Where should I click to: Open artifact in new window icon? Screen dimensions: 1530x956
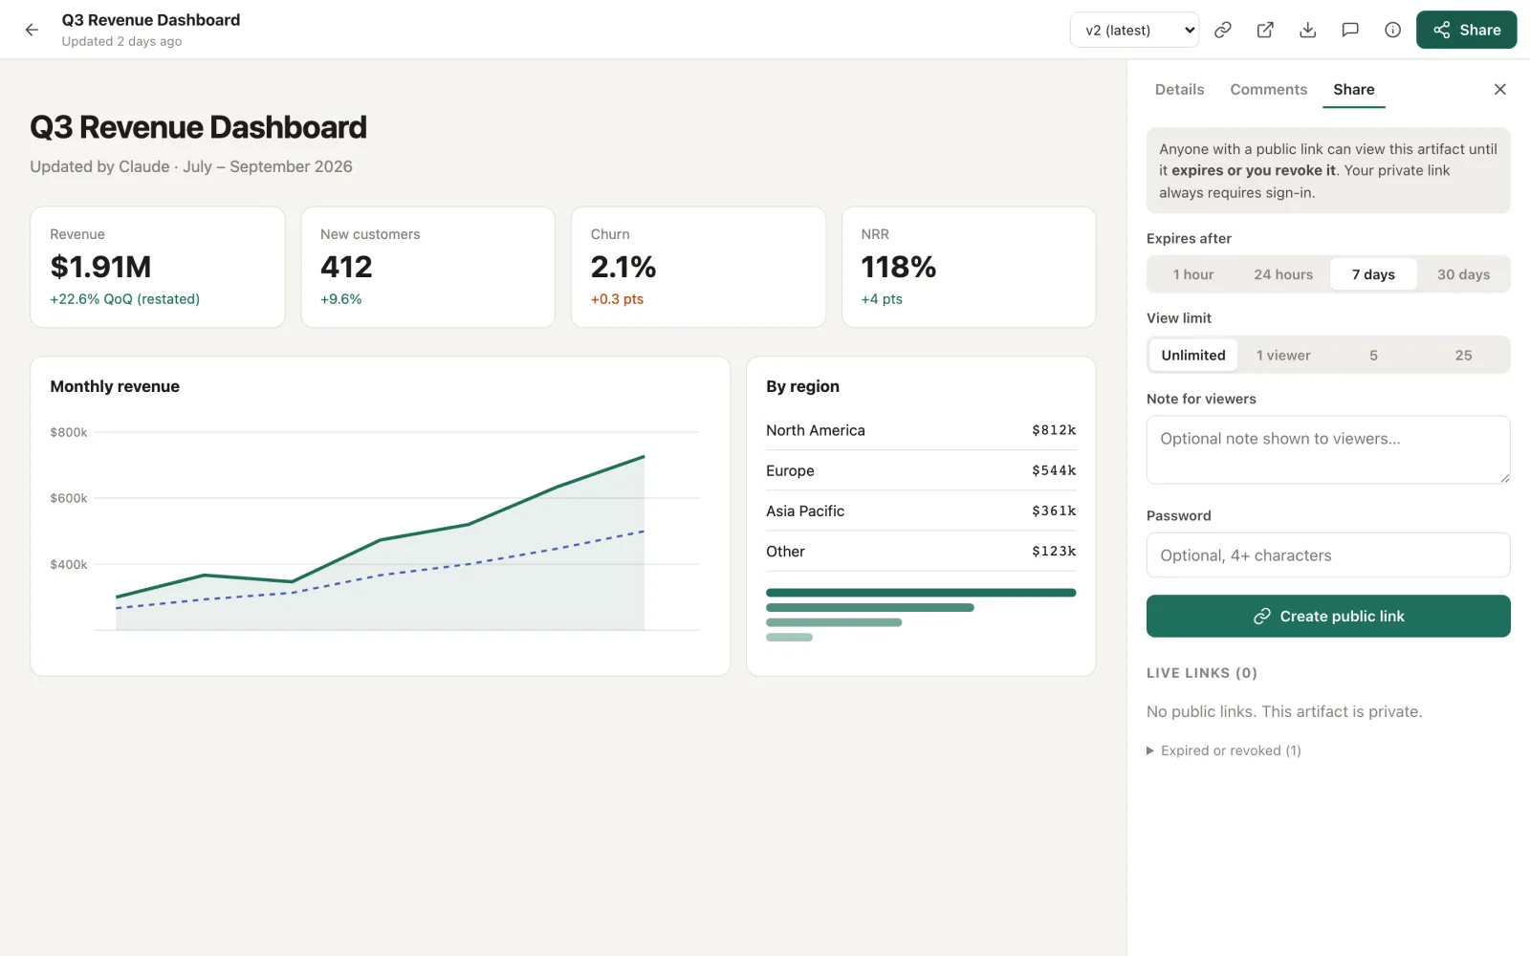coord(1265,30)
